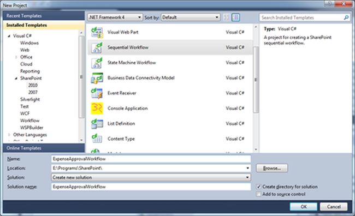Open the .NET Framework 4 dropdown
This screenshot has width=355, height=216.
pos(115,17)
